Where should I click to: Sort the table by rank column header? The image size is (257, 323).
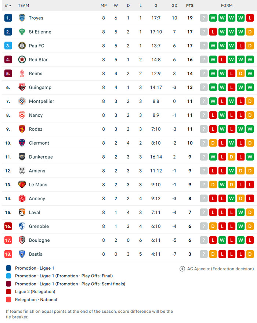click(x=8, y=6)
